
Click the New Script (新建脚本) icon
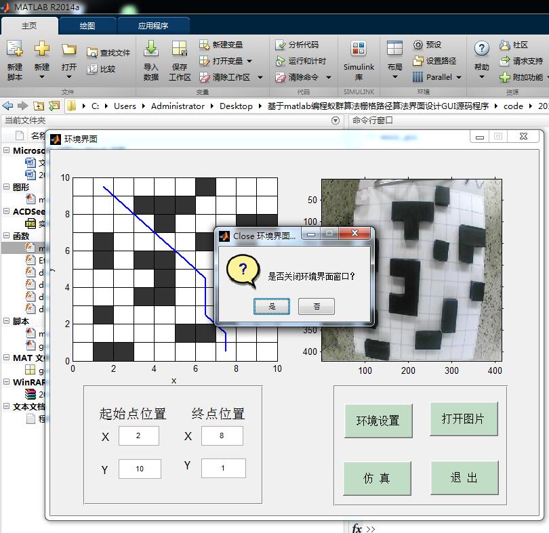(x=15, y=49)
